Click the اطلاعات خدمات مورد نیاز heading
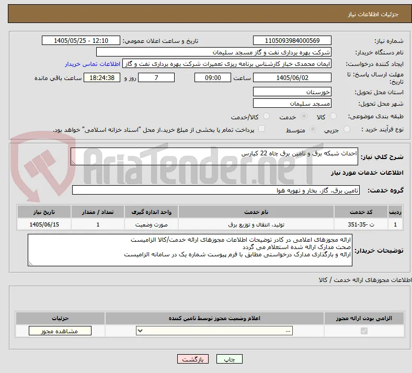The width and height of the screenshot is (412, 373). tap(367, 173)
